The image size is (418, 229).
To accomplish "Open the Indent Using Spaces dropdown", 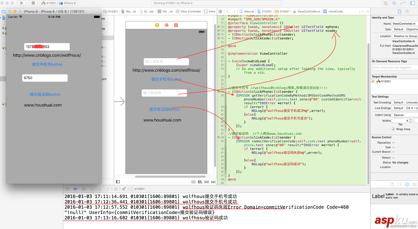I will click(405, 115).
